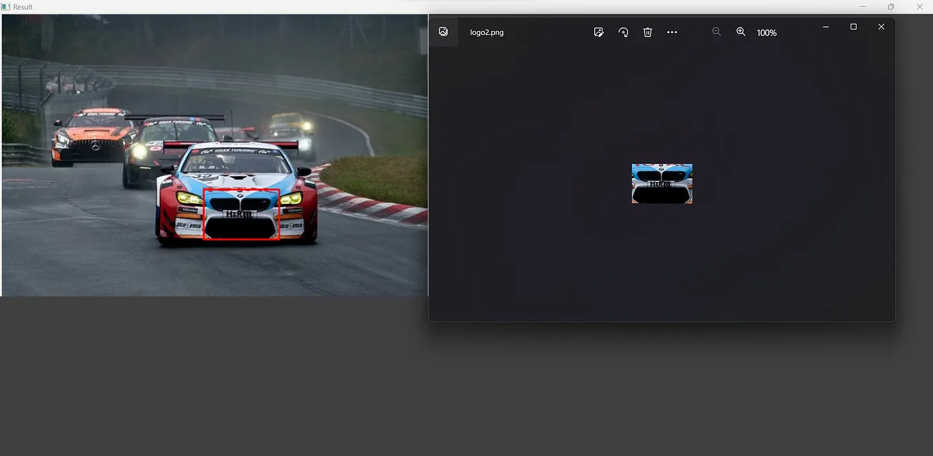Click the red detection box on the BMW
The width and height of the screenshot is (933, 456).
click(241, 214)
